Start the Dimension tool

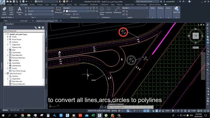pyautogui.click(x=58, y=10)
